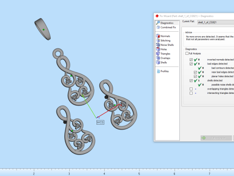Image resolution: width=234 pixels, height=176 pixels.
Task: Enable the Full Analysis checkbox
Action: coord(187,53)
